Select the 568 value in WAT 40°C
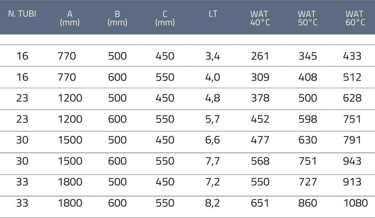375x218 pixels. coord(260,161)
